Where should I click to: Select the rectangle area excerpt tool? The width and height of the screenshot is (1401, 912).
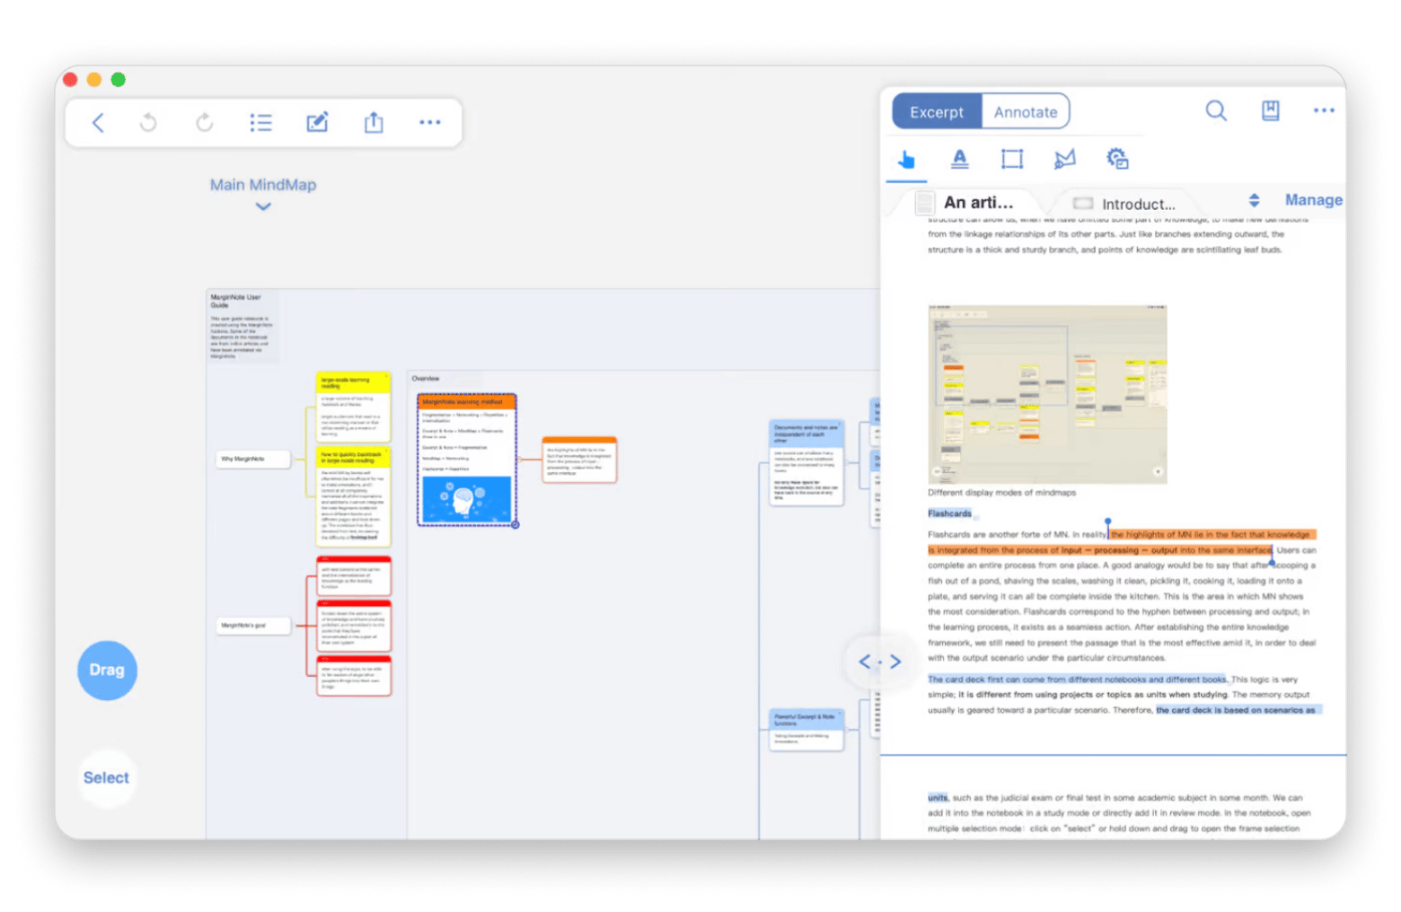1012,160
